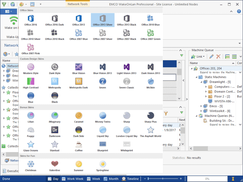
Task: Select the Office 2007 Pink skin
Action: pos(30,49)
